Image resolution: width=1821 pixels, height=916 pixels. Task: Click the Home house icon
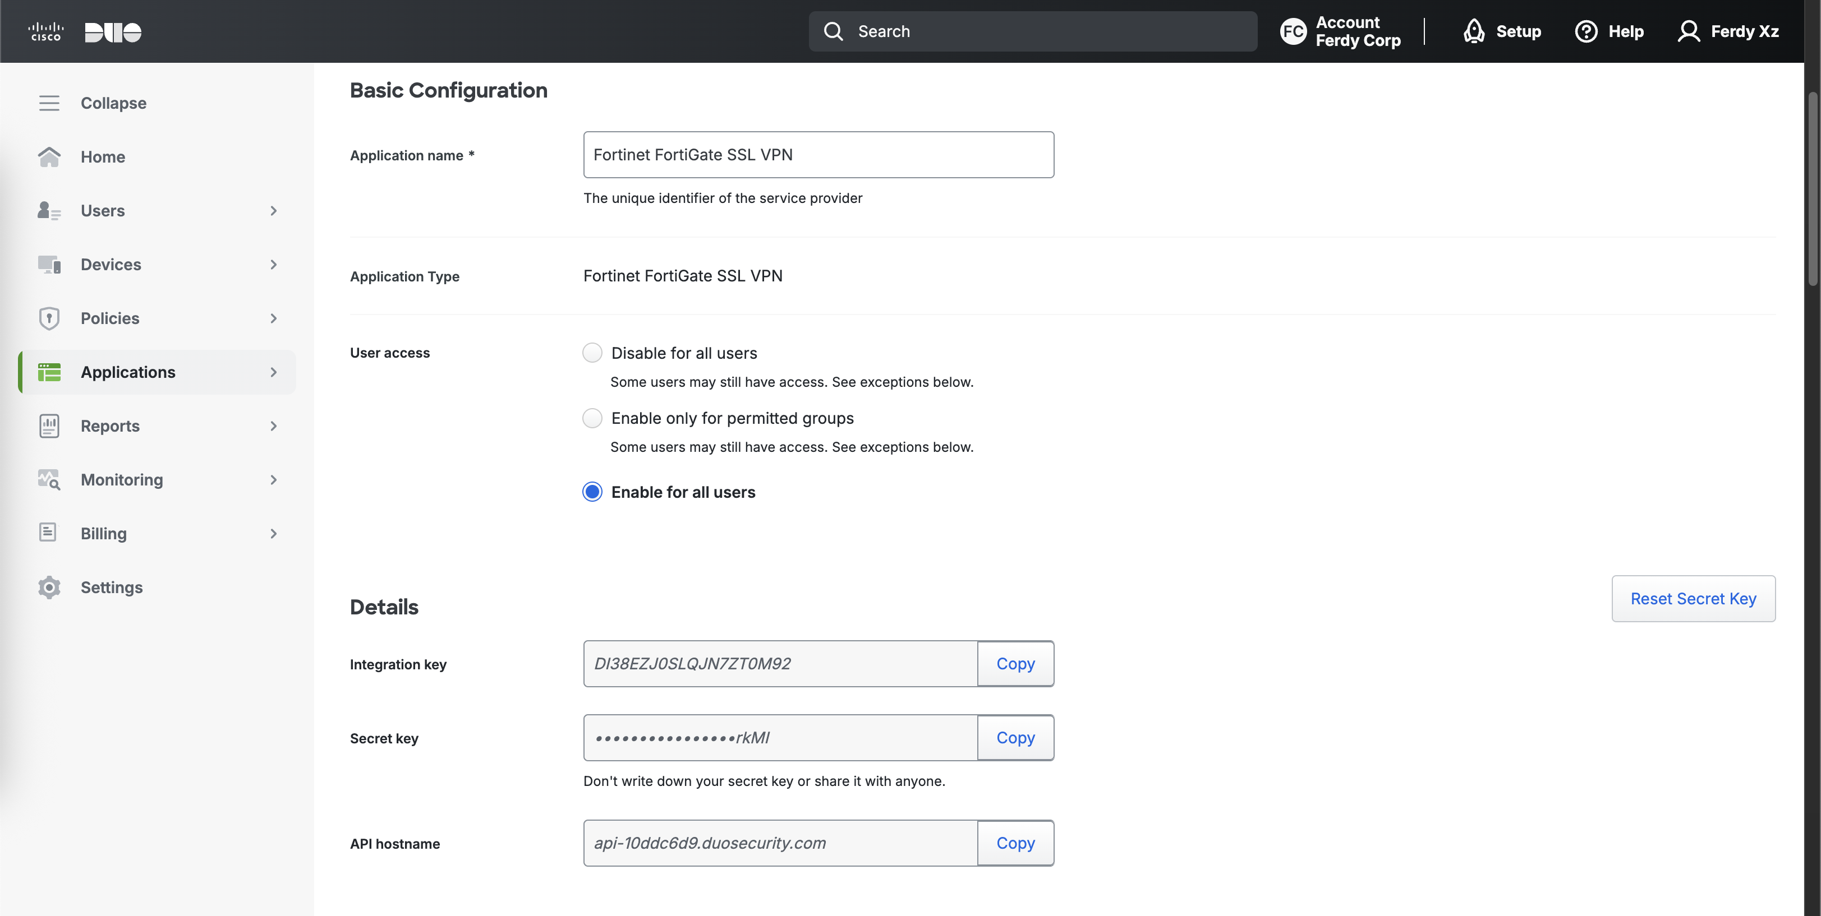[x=49, y=157]
